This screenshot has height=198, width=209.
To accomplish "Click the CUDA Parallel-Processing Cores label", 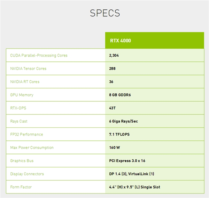I will click(39, 56).
